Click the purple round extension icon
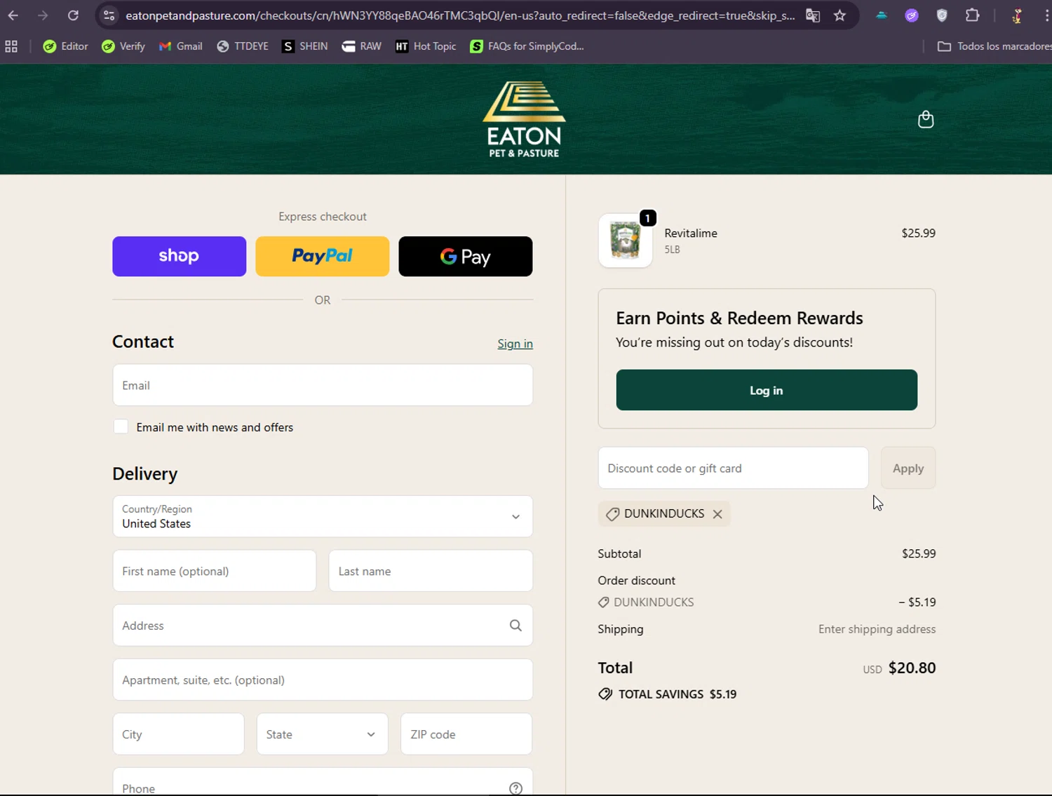The height and width of the screenshot is (796, 1052). pos(912,15)
